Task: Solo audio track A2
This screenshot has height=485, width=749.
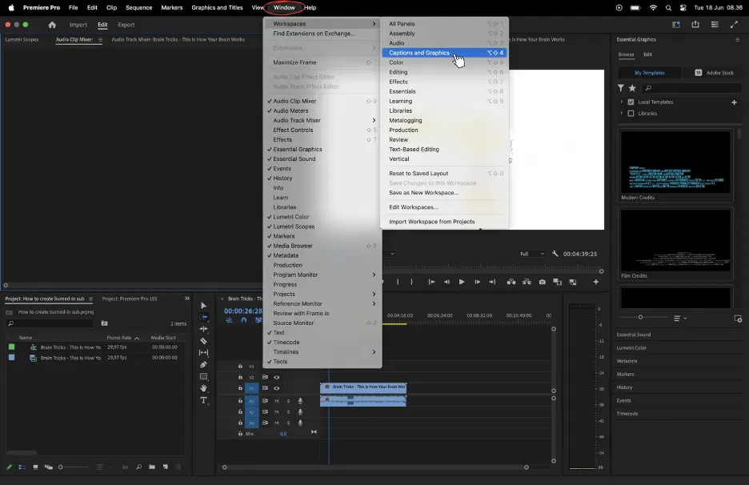Action: tap(289, 412)
